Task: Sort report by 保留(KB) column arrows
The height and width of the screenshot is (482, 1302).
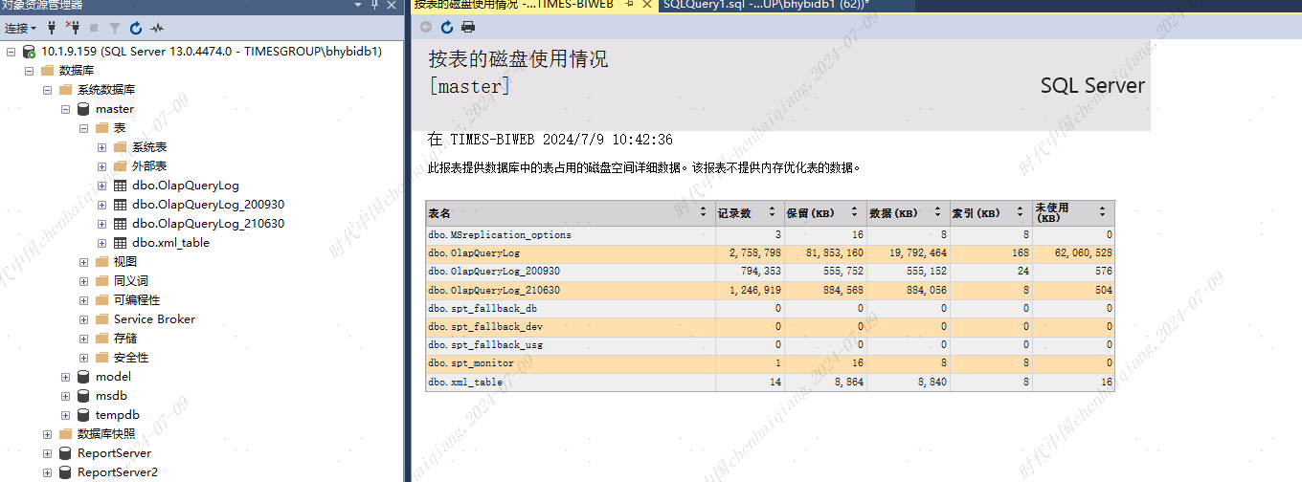Action: tap(856, 212)
